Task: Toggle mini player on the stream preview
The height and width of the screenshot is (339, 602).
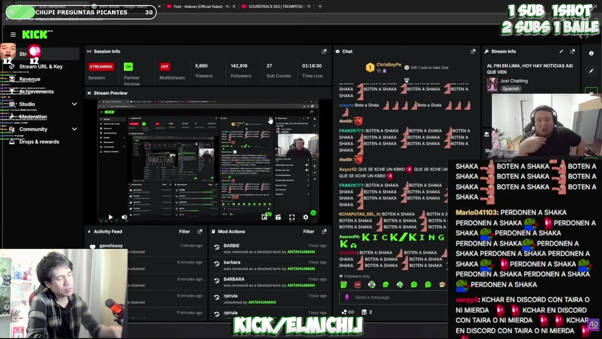Action: click(x=264, y=217)
